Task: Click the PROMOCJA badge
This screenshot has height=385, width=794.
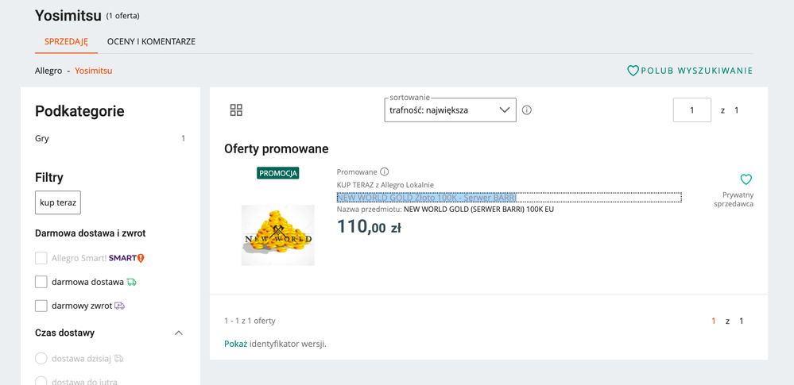Action: tap(278, 173)
